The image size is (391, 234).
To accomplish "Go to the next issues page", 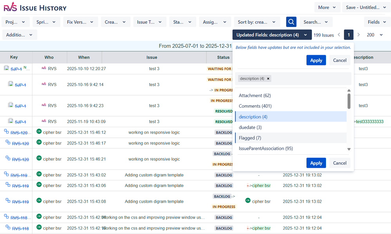I will coord(359,35).
